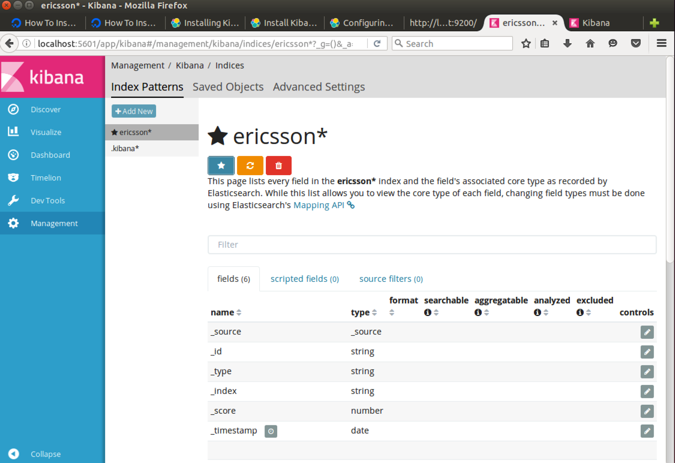Save the page to Pocket
The image size is (675, 463).
pyautogui.click(x=636, y=43)
